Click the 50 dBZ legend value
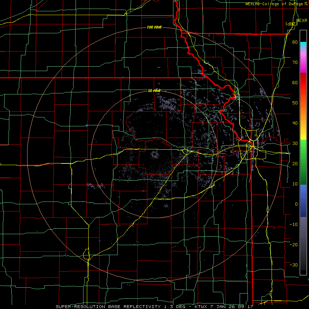This screenshot has height=309, width=309. tap(295, 103)
